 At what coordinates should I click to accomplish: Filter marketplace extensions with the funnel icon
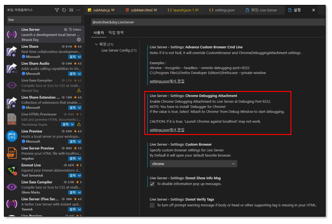click(57, 10)
